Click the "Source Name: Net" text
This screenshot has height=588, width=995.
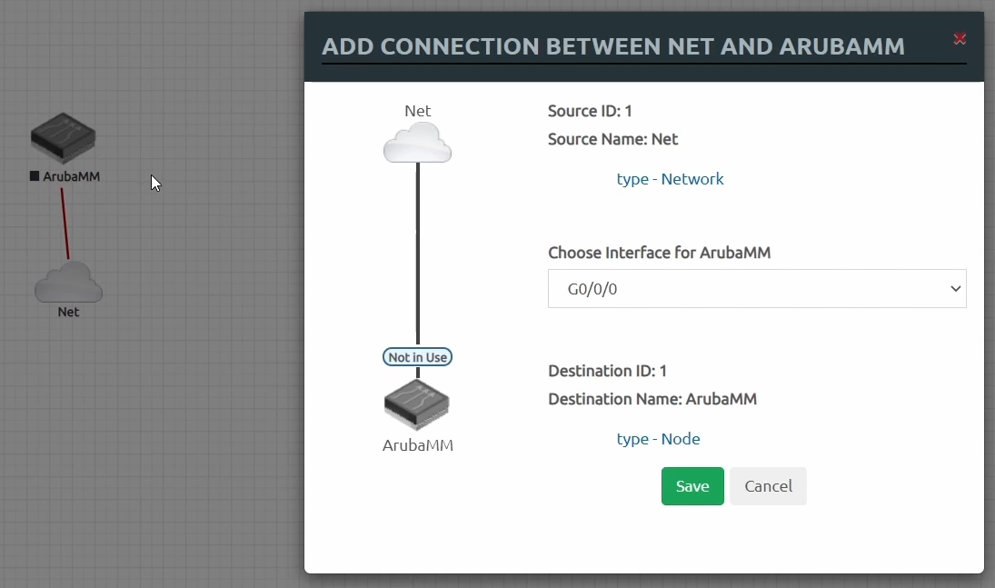(612, 139)
